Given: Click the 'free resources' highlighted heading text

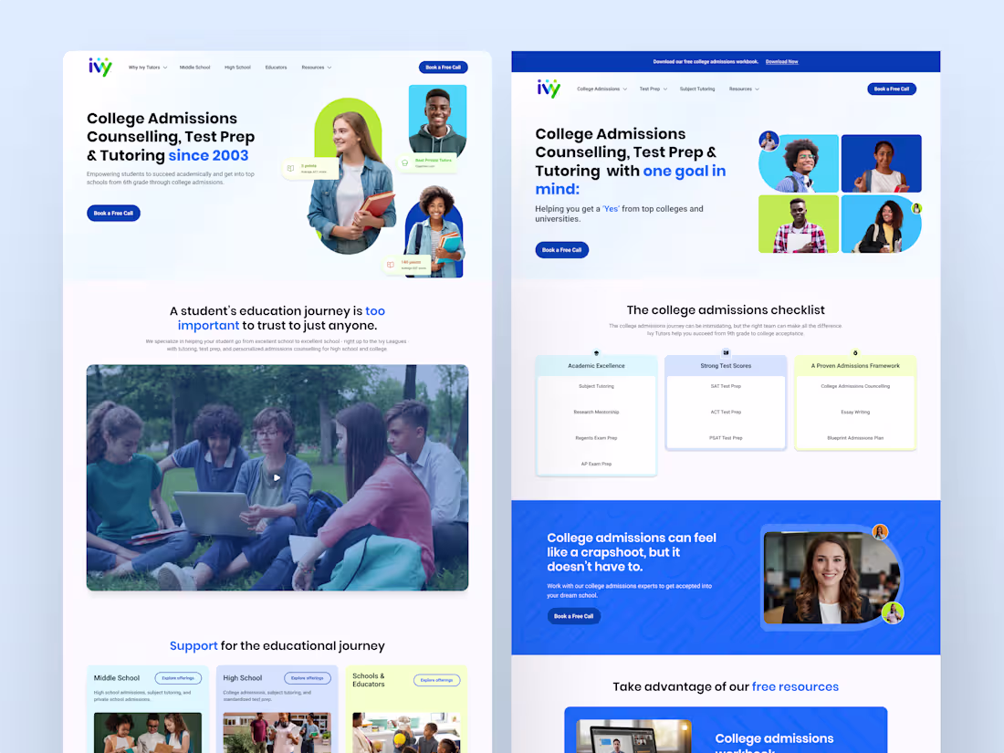Looking at the screenshot, I should (795, 686).
